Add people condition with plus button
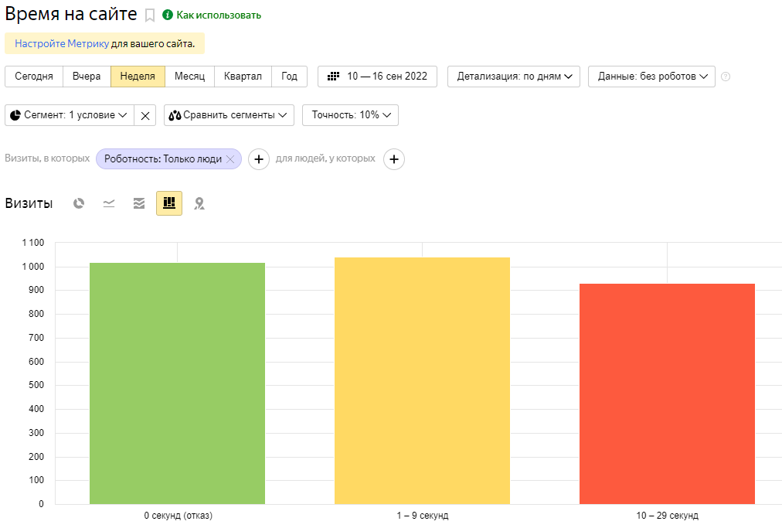This screenshot has width=782, height=528. [x=394, y=159]
